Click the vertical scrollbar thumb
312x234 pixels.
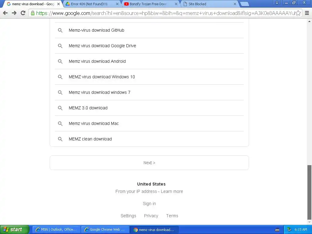310,192
